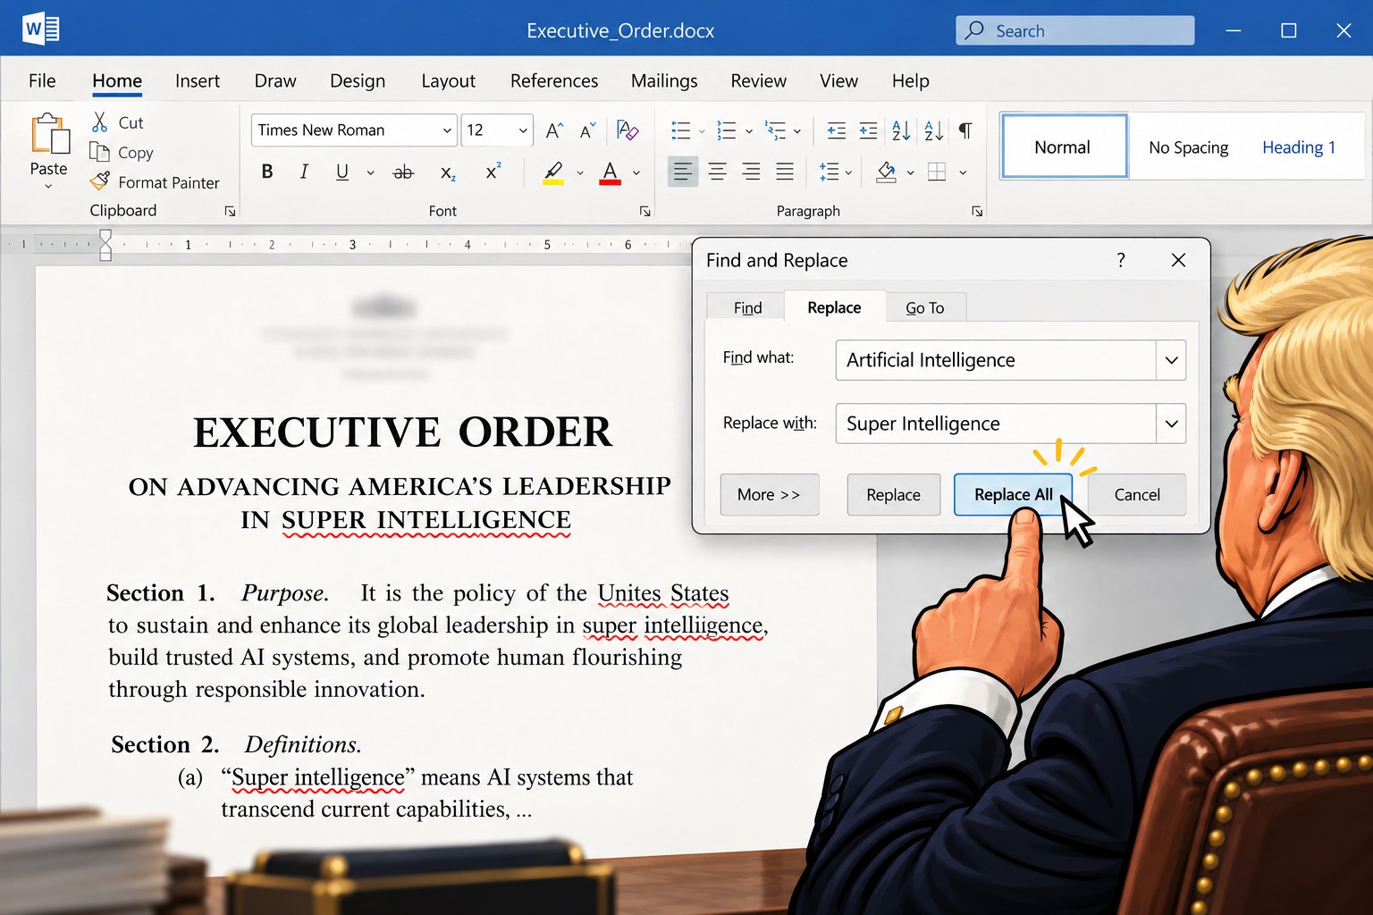Screen dimensions: 1373x915
Task: Align the paragraph text to the right
Action: coord(751,172)
